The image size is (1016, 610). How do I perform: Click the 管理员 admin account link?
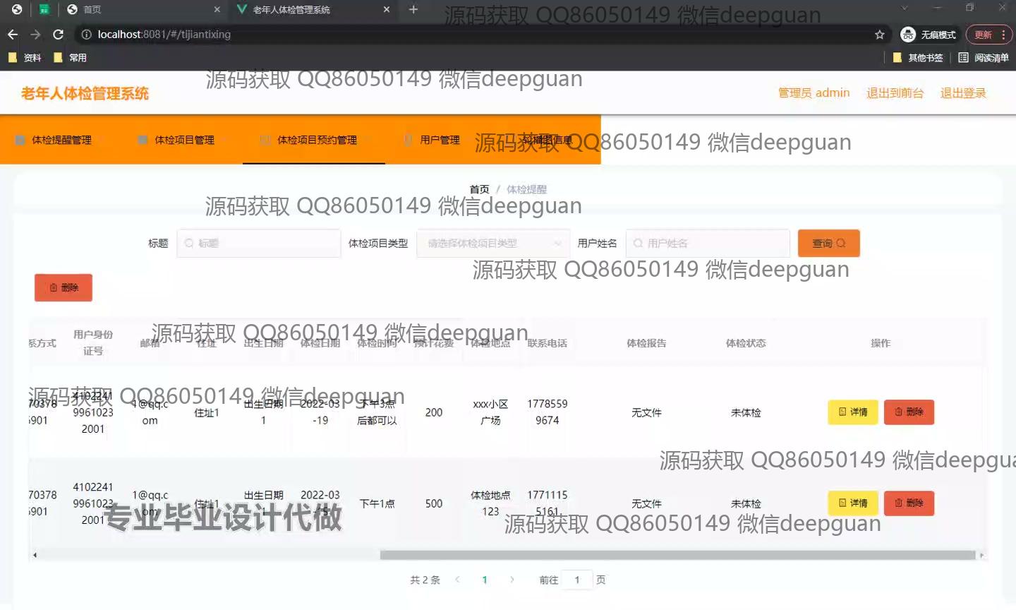point(814,93)
